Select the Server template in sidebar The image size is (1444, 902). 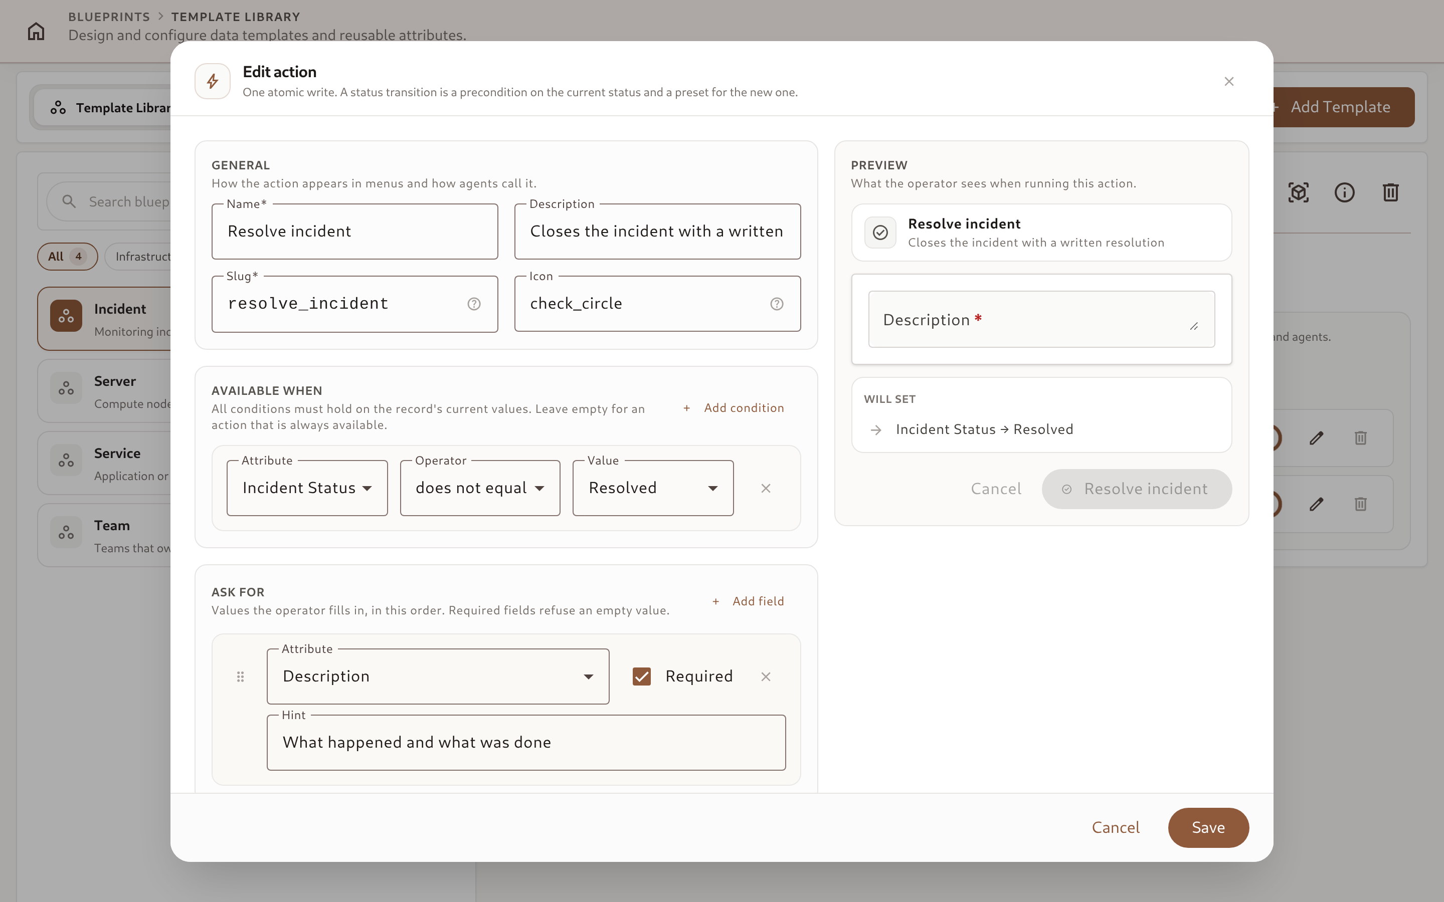coord(105,391)
